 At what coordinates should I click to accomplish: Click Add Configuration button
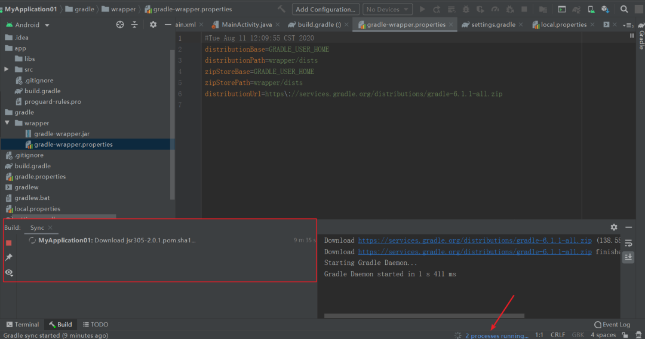click(325, 9)
